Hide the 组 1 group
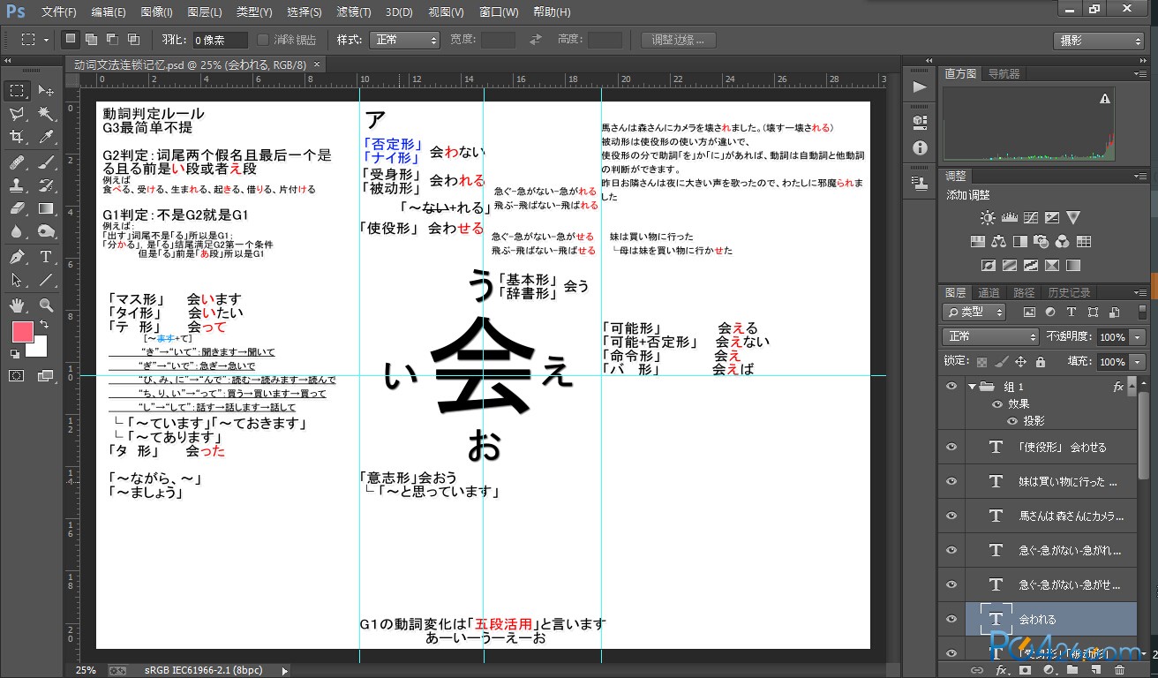1158x678 pixels. pos(951,387)
